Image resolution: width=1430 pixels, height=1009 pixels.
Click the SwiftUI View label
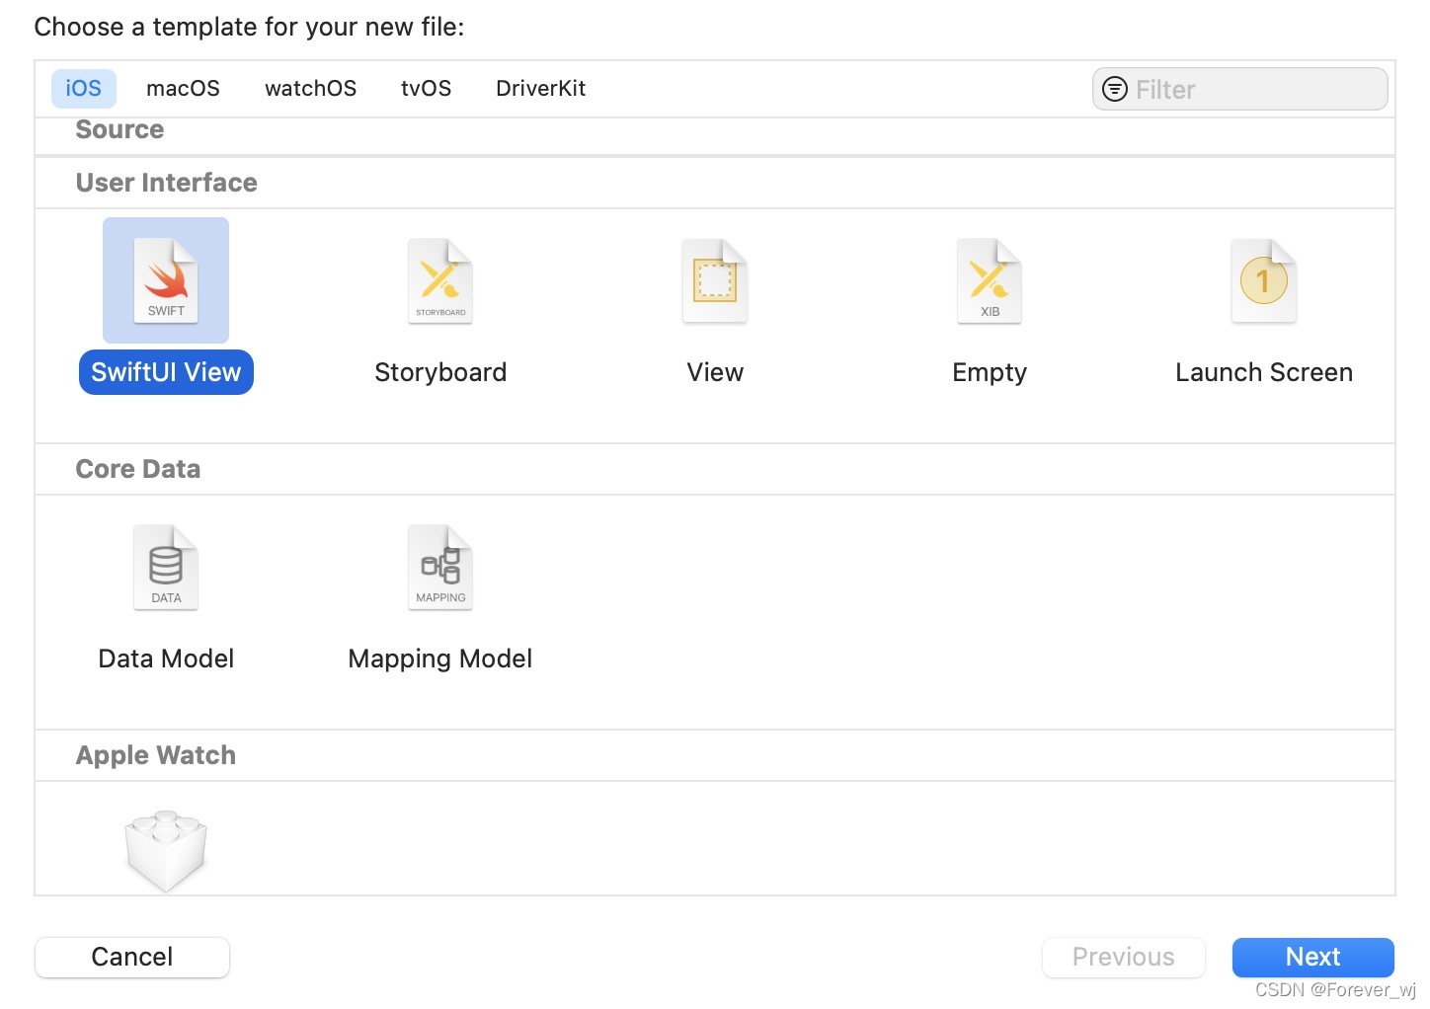(x=166, y=372)
